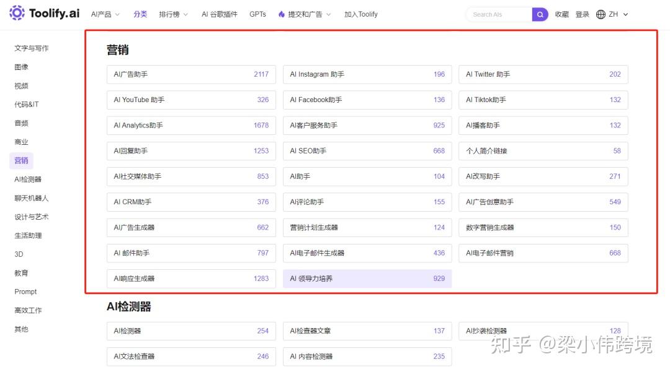Click the 加入Toolify link

[360, 14]
